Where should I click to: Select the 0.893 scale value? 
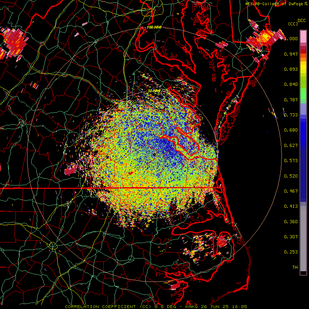pos(291,69)
